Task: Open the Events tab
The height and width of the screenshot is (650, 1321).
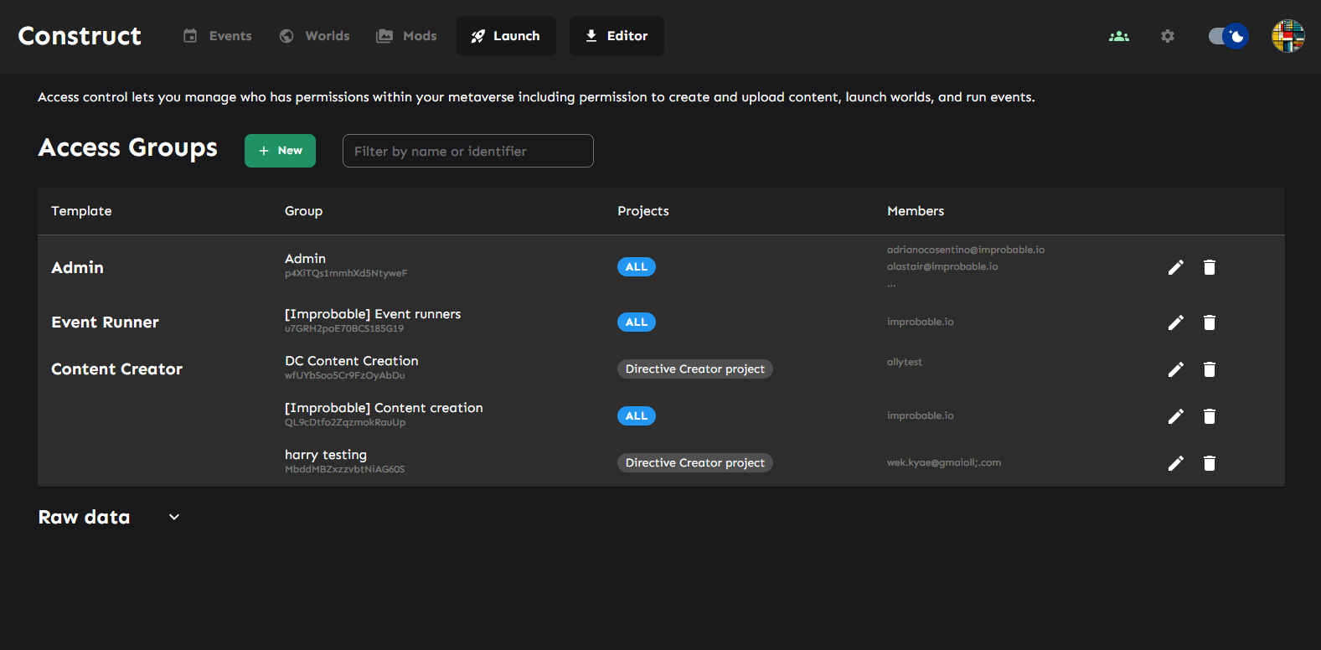Action: point(218,36)
